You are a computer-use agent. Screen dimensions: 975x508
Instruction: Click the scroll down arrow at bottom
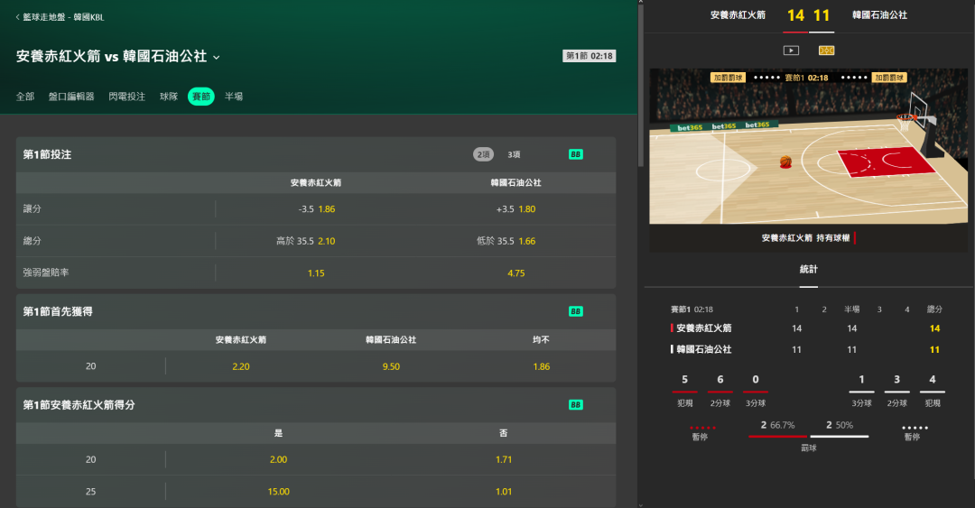[640, 505]
